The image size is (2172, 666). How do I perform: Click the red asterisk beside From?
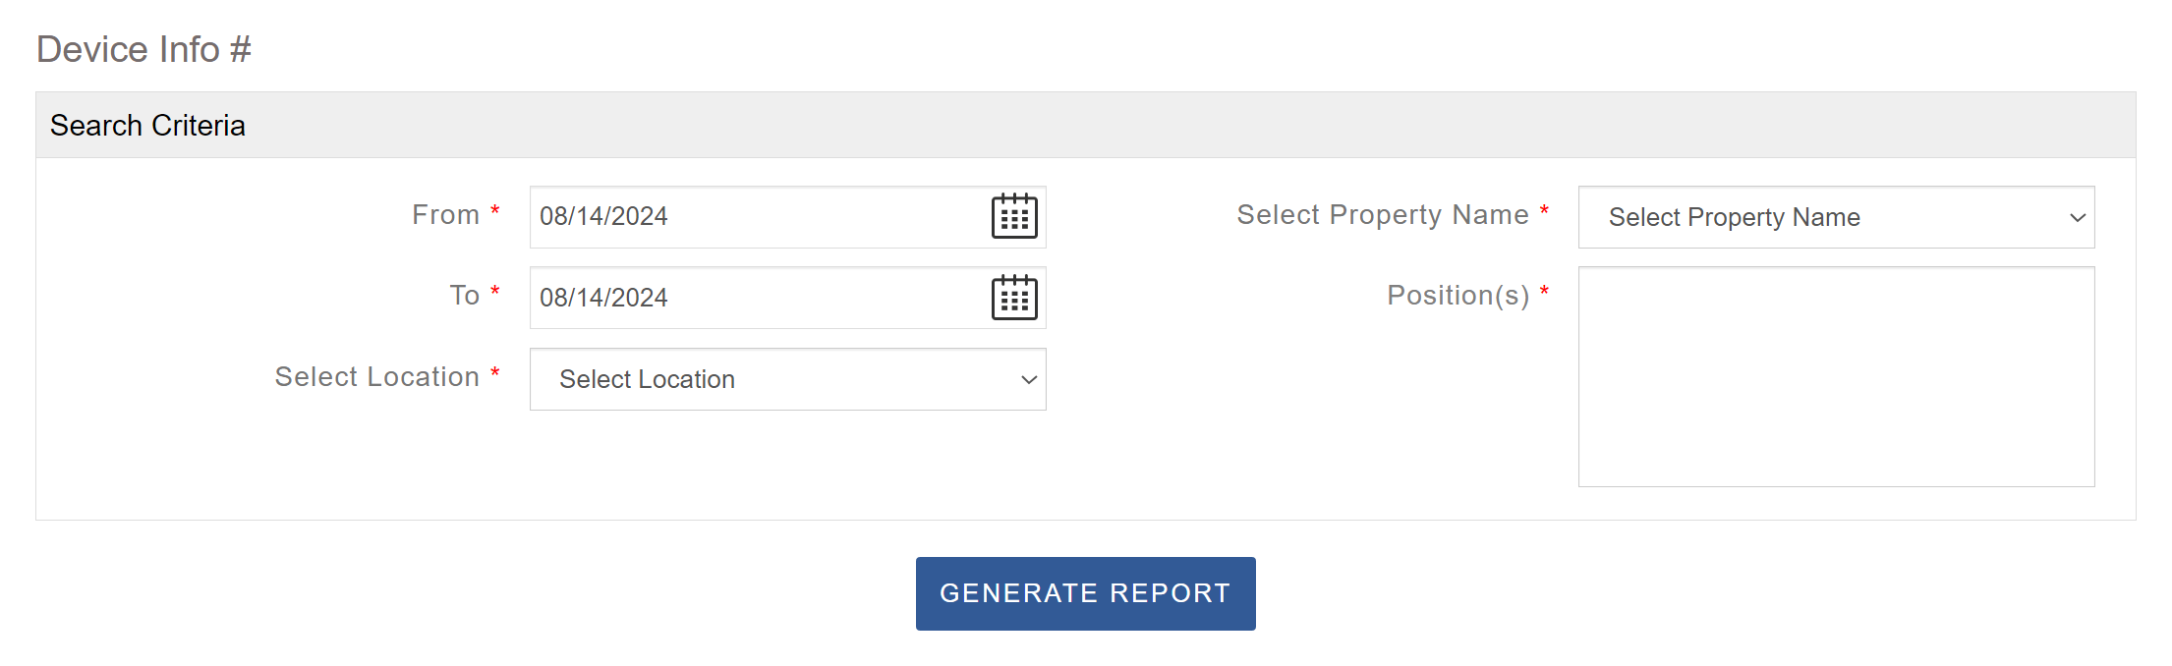click(x=495, y=211)
